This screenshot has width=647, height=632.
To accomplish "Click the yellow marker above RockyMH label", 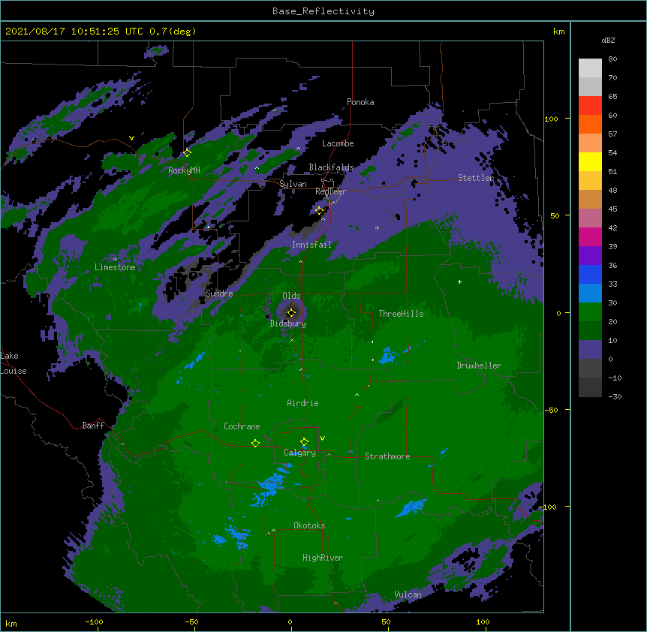I will pyautogui.click(x=187, y=152).
